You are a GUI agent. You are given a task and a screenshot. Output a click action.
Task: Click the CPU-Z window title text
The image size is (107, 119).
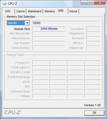point(12,4)
